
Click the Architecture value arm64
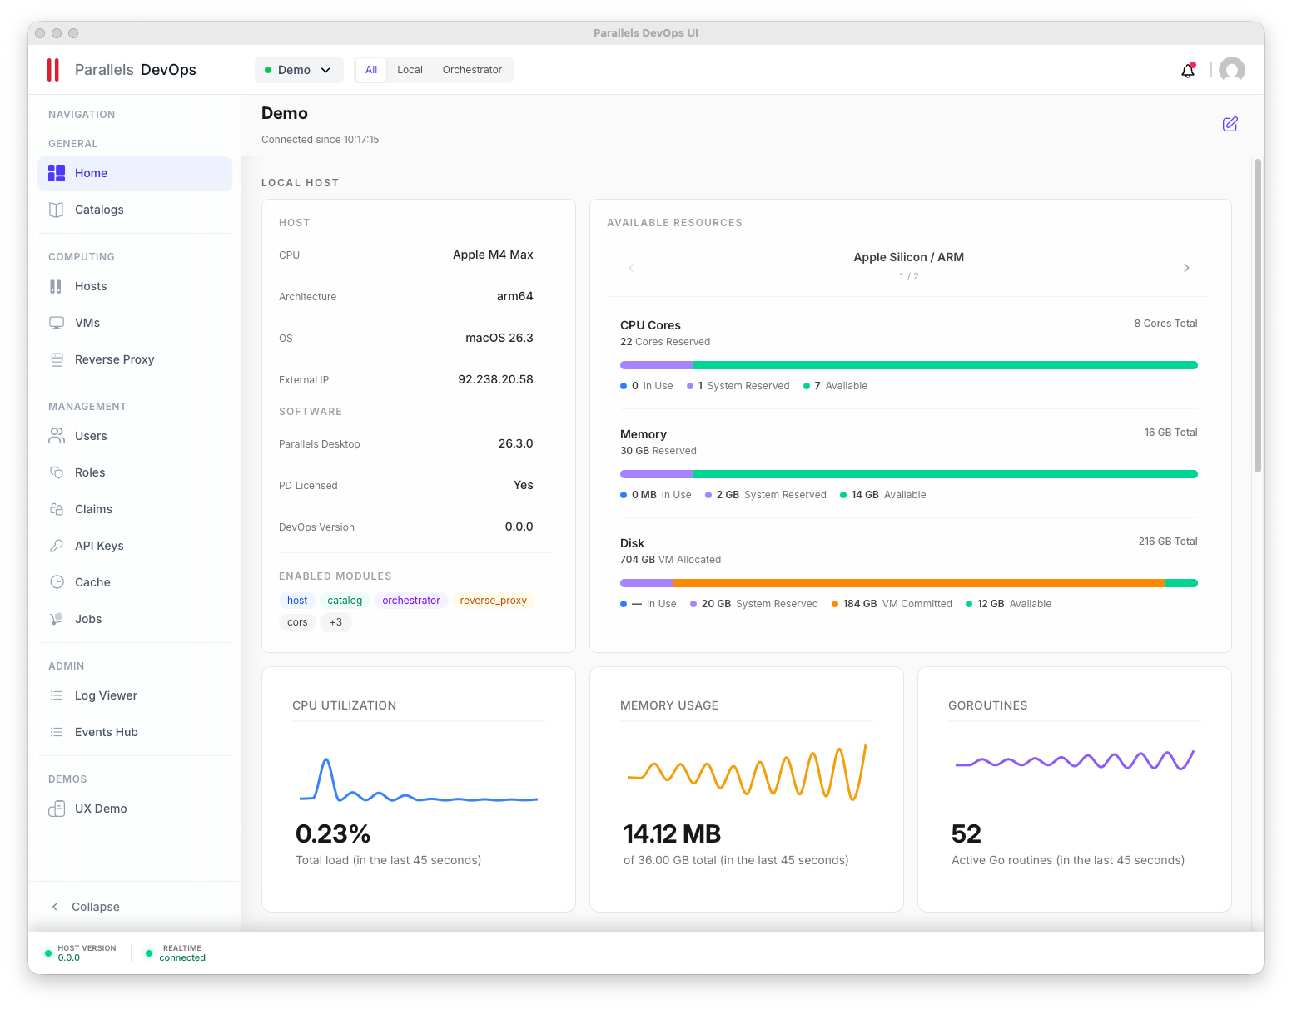tap(515, 296)
